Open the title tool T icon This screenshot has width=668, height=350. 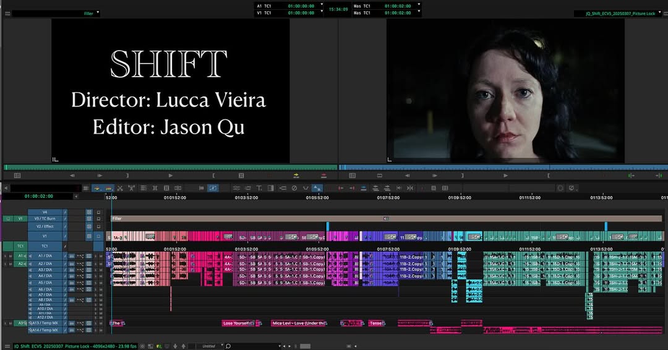click(x=259, y=188)
